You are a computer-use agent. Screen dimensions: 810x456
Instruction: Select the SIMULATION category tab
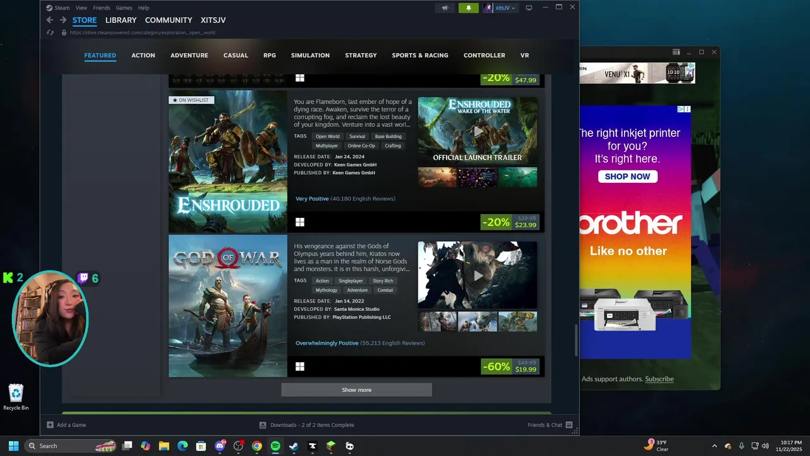coord(310,55)
